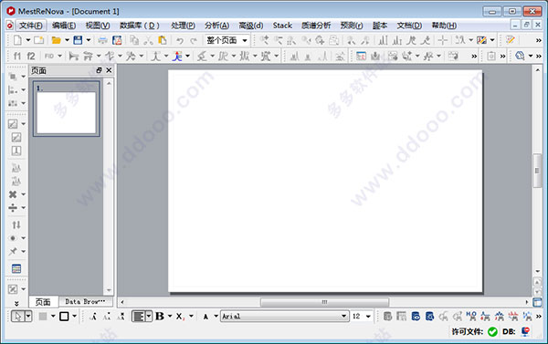The width and height of the screenshot is (548, 344).
Task: Click the script editor pencil icon
Action: [511, 40]
